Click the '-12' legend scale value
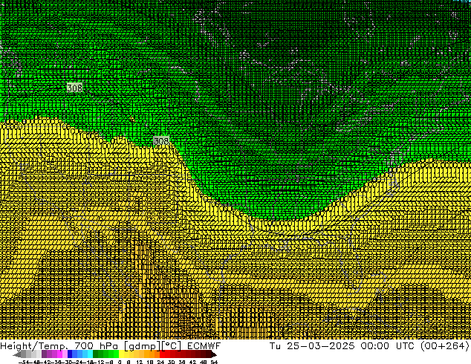This screenshot has height=364, width=471. click(x=99, y=362)
